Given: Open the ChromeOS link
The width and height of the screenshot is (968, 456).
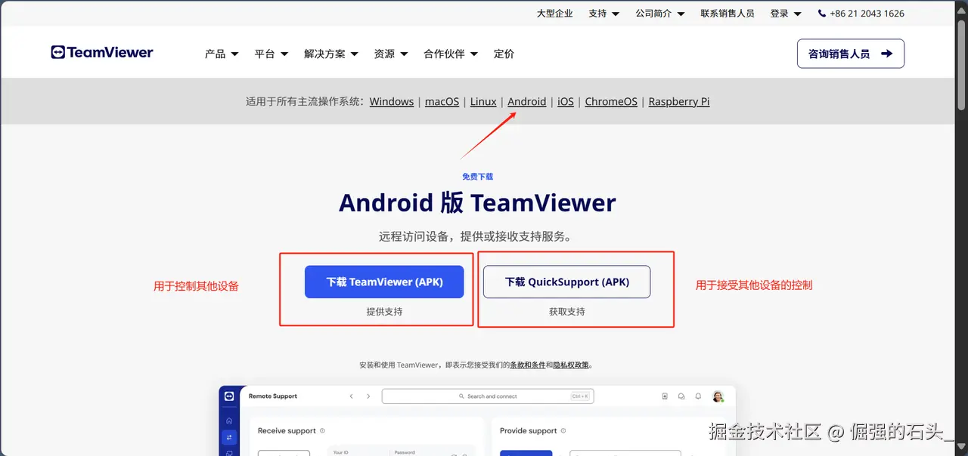Looking at the screenshot, I should click(611, 101).
